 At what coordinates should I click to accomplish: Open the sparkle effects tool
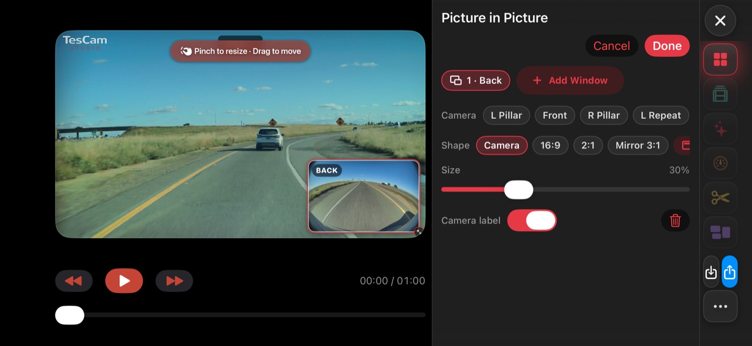click(720, 129)
